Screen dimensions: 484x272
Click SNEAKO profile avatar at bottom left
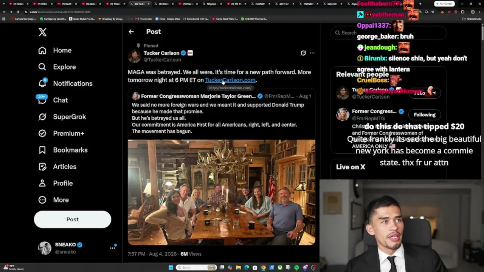point(45,248)
